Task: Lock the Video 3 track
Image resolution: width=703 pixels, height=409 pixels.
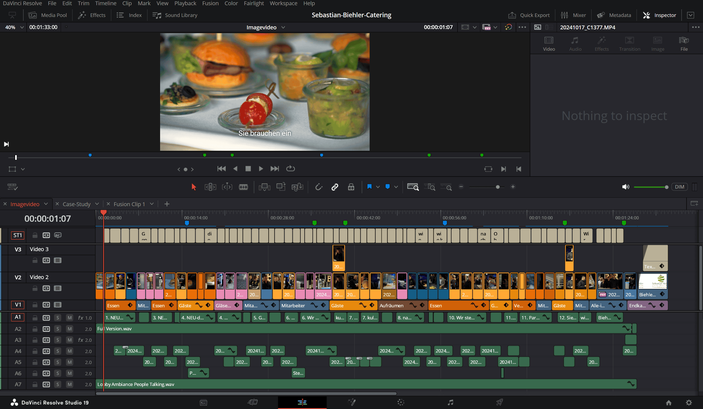Action: click(35, 260)
